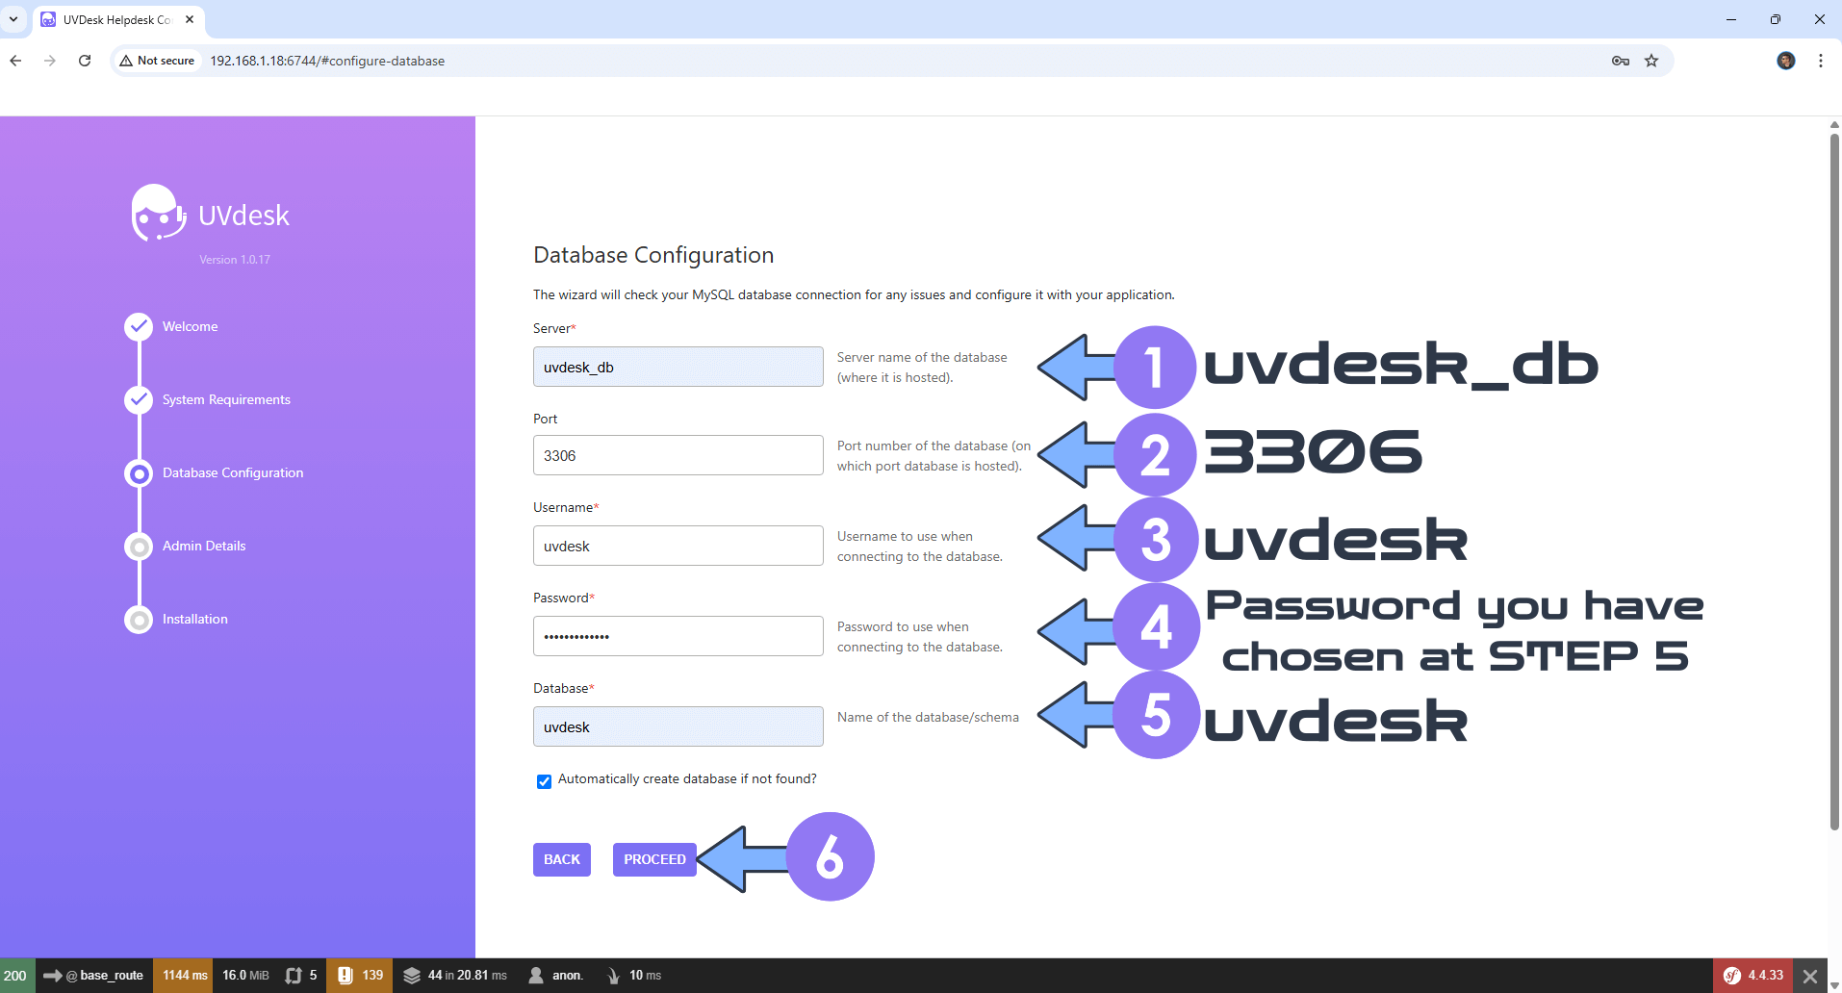Select the Admin Details step label

[204, 546]
